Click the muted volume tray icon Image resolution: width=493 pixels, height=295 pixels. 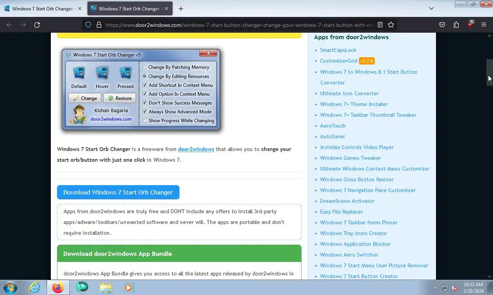pos(454,288)
